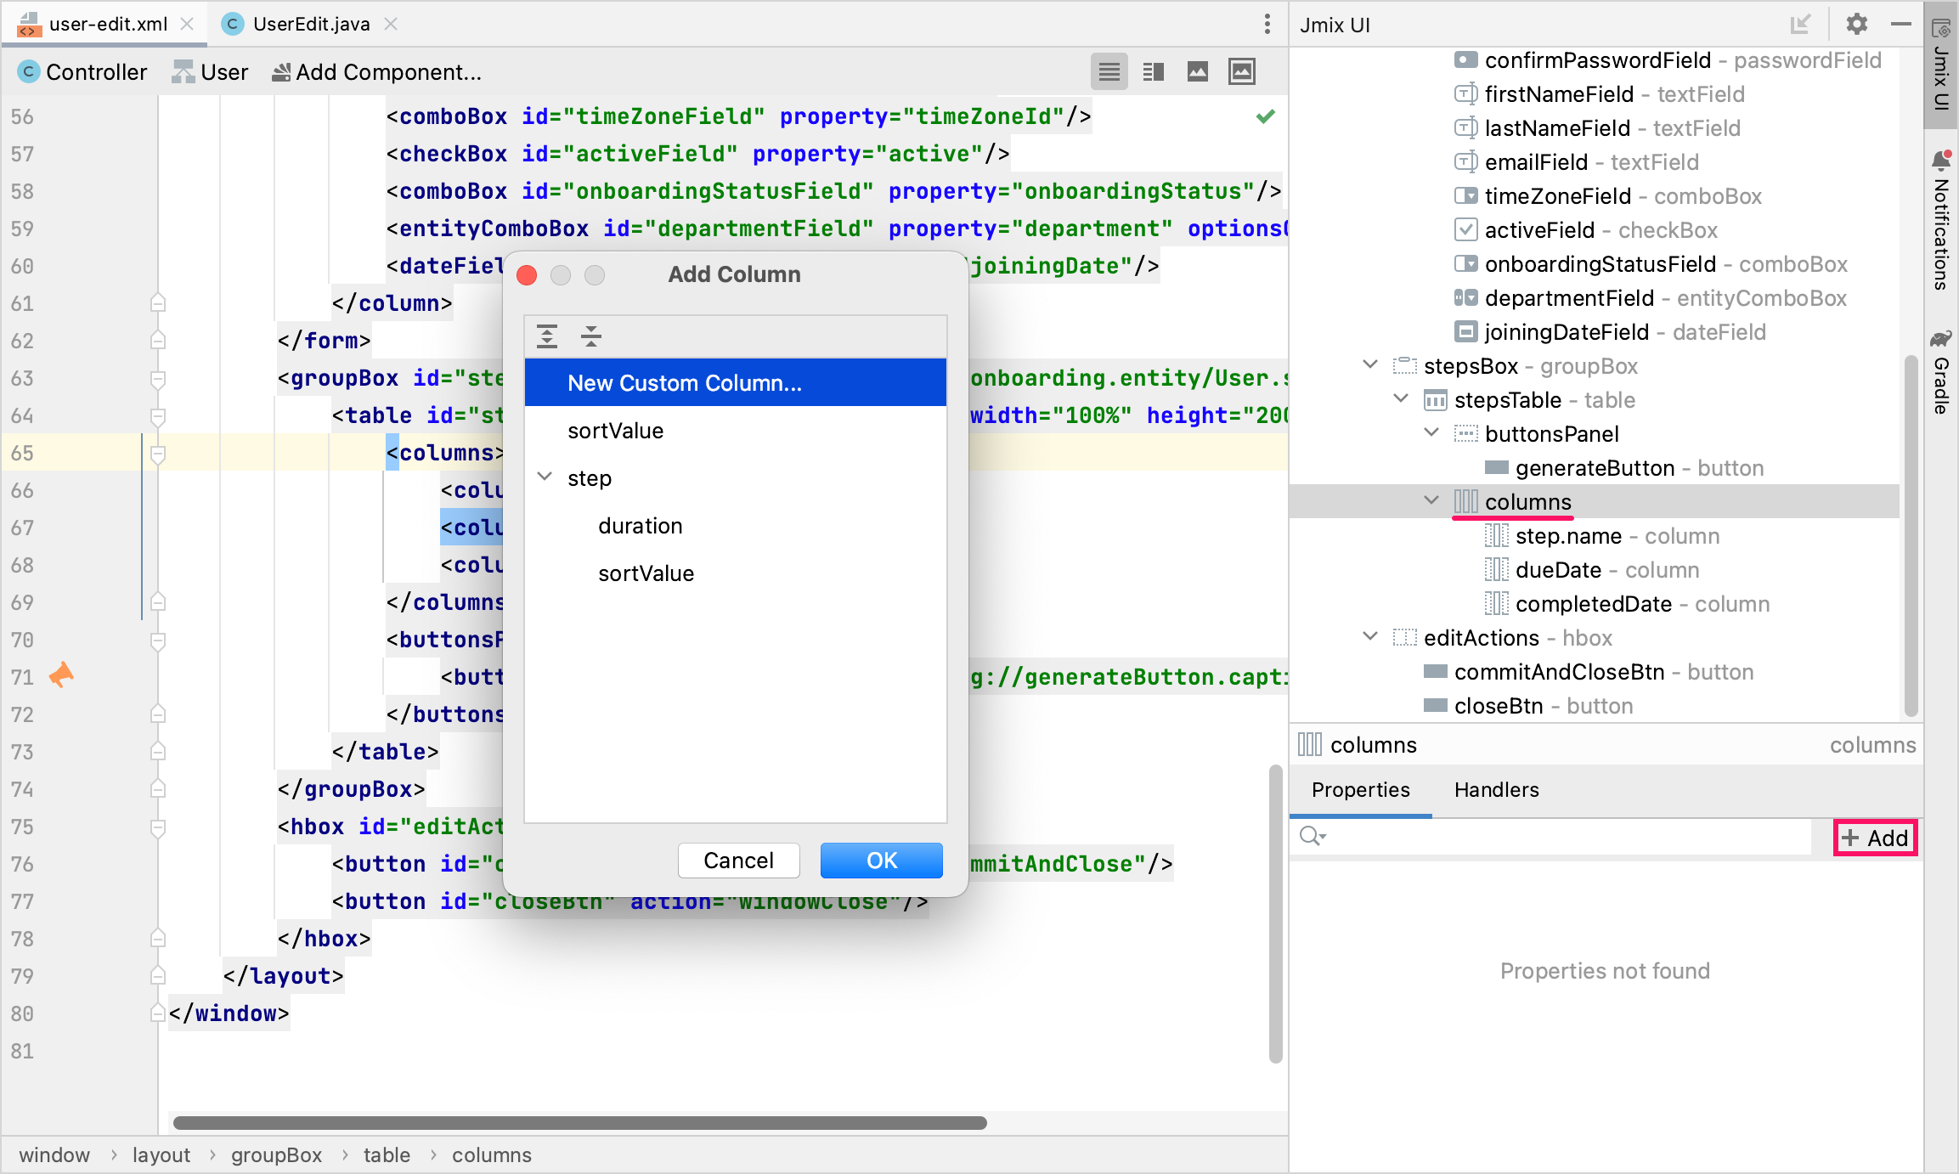This screenshot has height=1174, width=1959.
Task: Open the Properties tab
Action: 1360,790
